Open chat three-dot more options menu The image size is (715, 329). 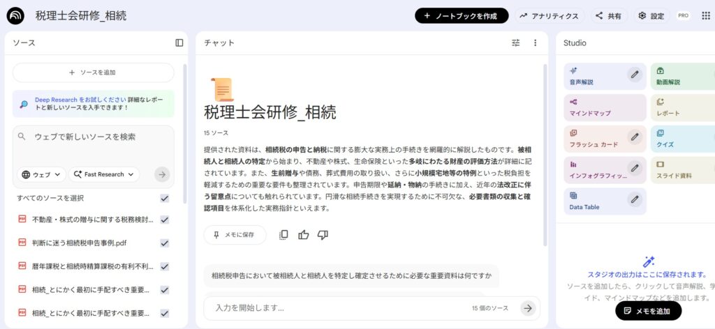click(x=536, y=43)
